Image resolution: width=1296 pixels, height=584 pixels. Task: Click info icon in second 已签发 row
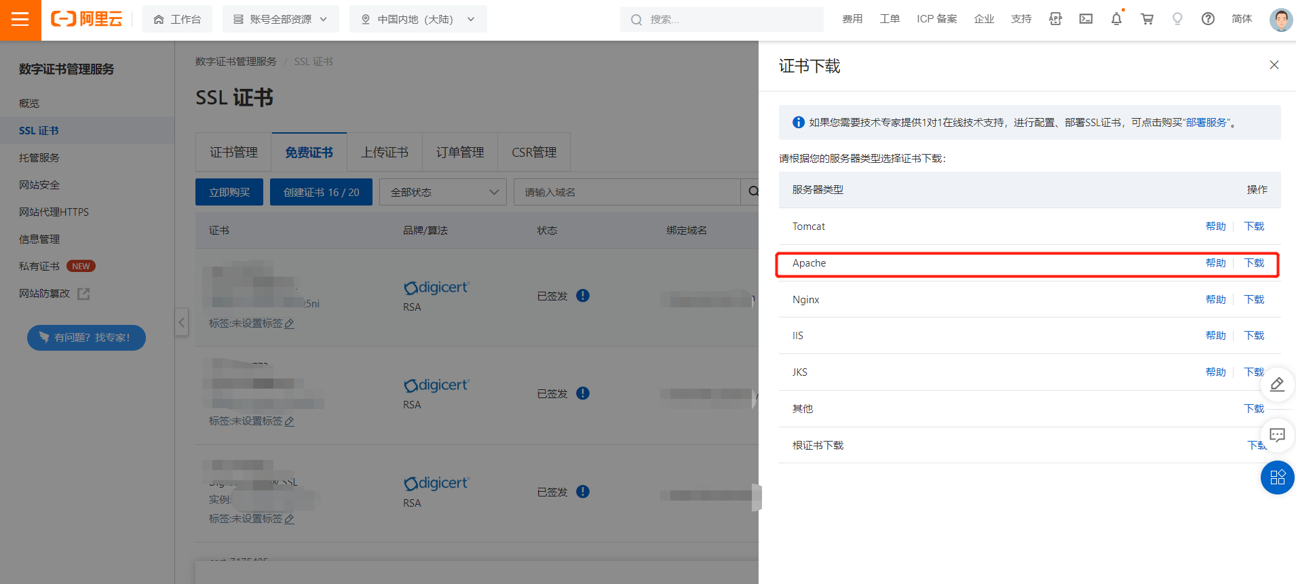click(583, 393)
